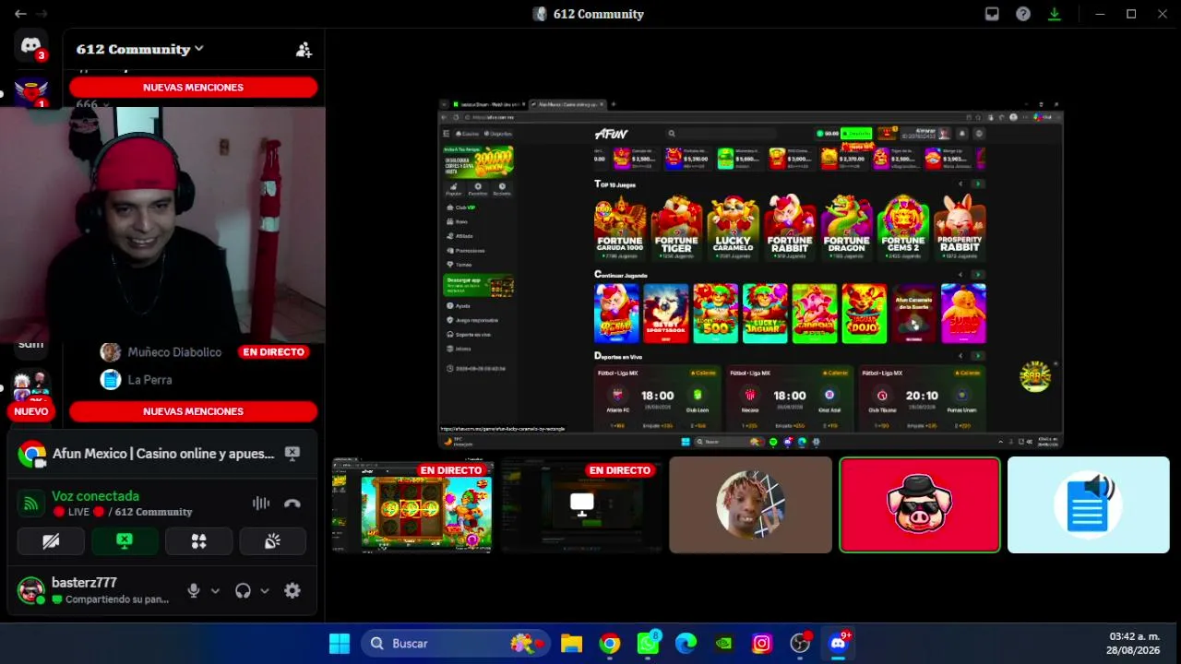Open Instagram from the taskbar
The height and width of the screenshot is (664, 1181).
(x=762, y=644)
